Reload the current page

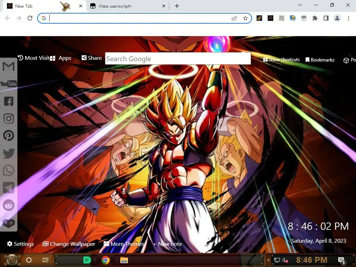(x=30, y=18)
